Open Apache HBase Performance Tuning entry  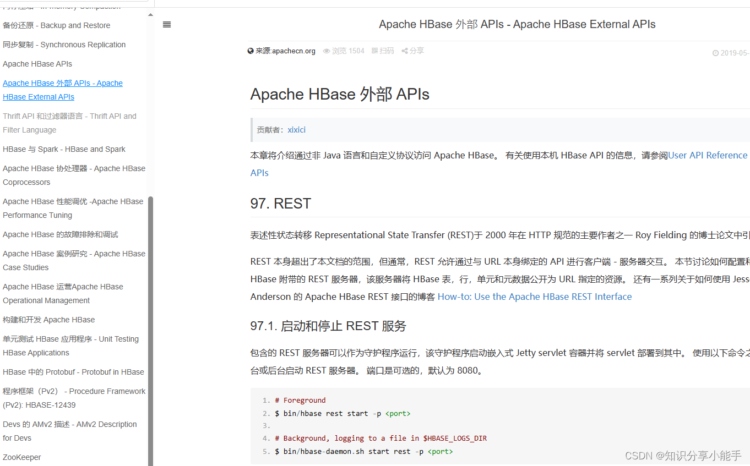click(x=73, y=208)
